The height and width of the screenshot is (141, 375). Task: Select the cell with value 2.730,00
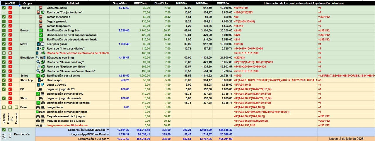click(x=120, y=30)
